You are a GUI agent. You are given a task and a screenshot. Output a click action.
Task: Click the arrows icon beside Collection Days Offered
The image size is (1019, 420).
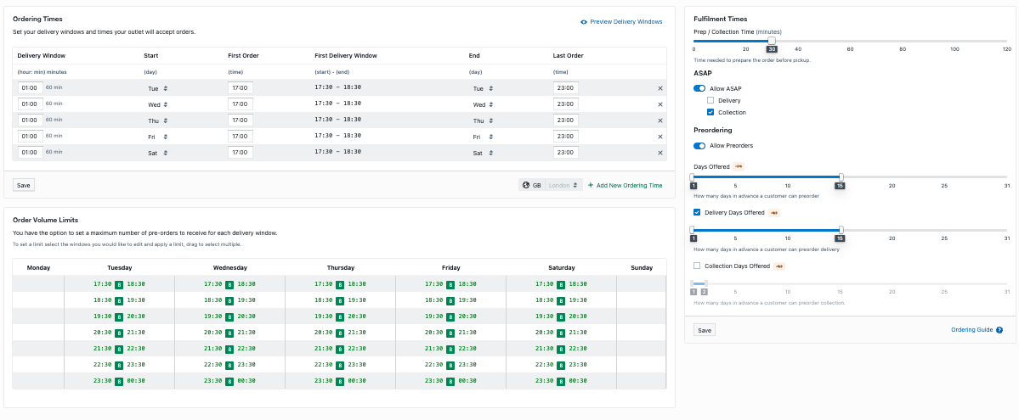[x=779, y=266]
